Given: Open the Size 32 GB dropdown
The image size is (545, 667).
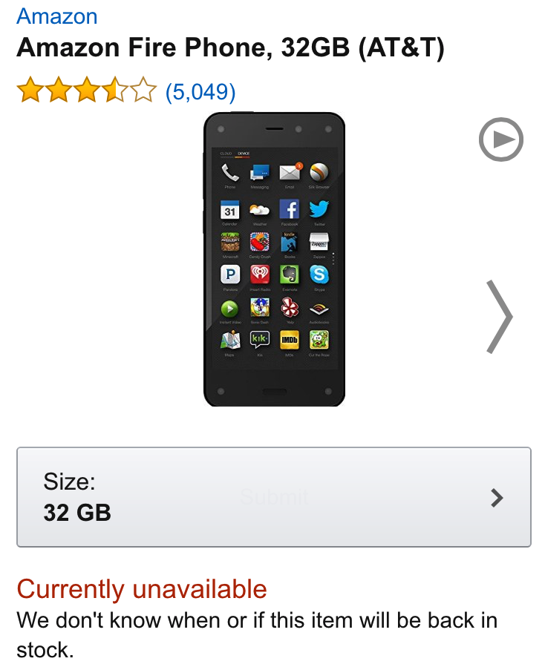Looking at the screenshot, I should point(273,497).
